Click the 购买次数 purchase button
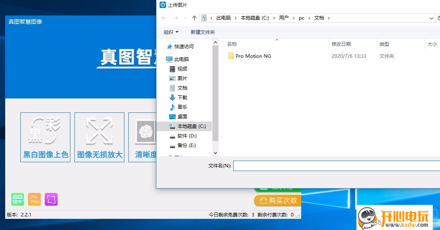 [278, 201]
